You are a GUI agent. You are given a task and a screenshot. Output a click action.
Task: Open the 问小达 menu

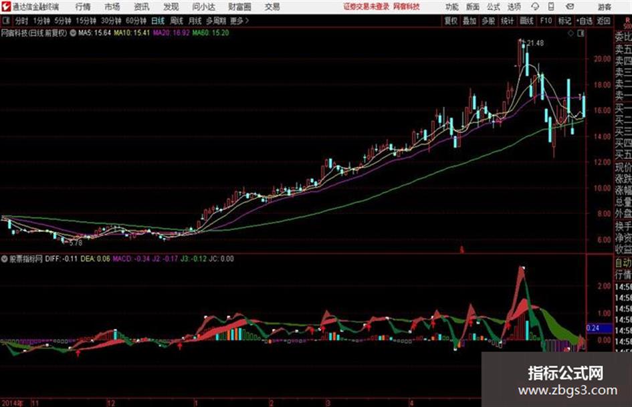coord(203,7)
